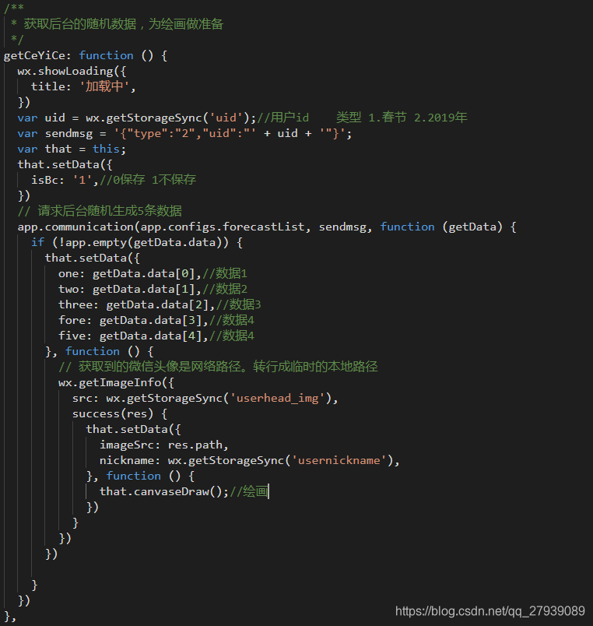
Task: Click the that.canvaseDraw() call
Action: [x=160, y=491]
